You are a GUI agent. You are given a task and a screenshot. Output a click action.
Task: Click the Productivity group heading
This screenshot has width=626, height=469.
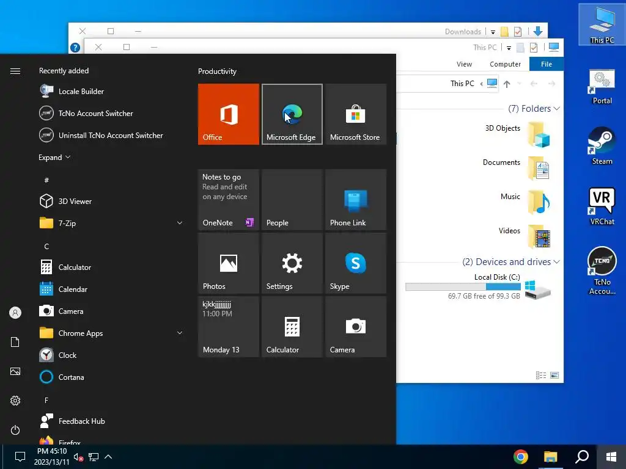pyautogui.click(x=217, y=71)
